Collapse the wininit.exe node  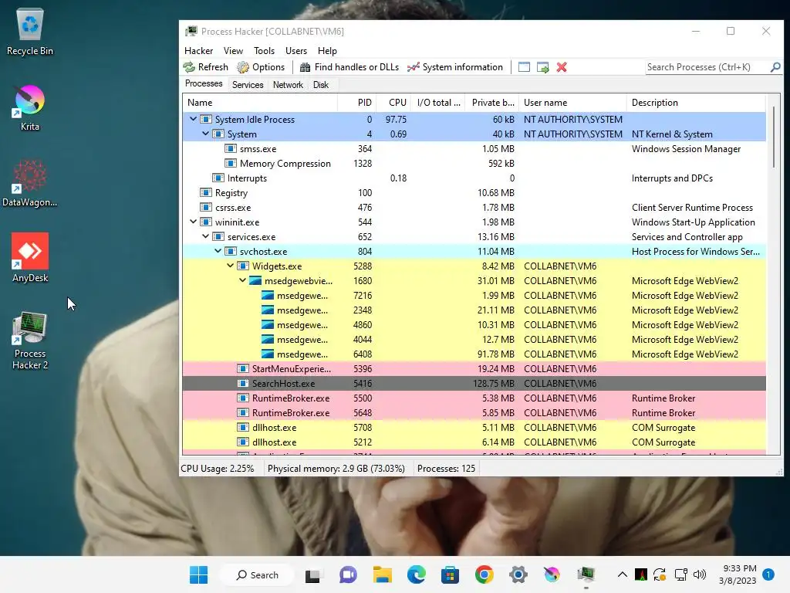[193, 222]
